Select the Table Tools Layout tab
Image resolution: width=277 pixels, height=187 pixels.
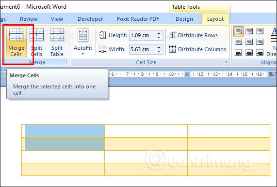tap(215, 19)
